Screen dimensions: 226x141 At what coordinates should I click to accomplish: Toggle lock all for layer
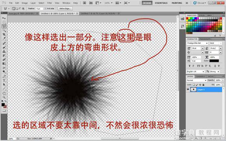click(203, 85)
